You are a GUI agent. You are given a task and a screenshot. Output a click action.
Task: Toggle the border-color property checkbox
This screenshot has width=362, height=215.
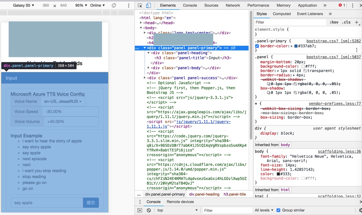(257, 46)
